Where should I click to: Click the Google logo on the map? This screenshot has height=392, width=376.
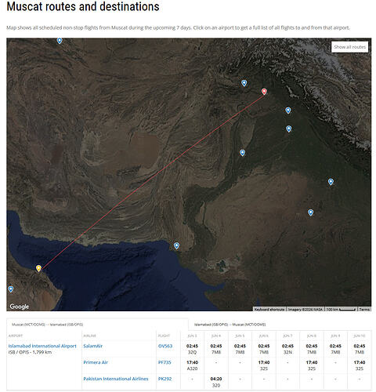pos(20,307)
